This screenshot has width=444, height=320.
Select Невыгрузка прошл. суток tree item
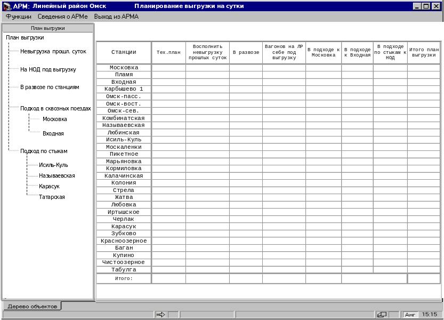(x=53, y=51)
